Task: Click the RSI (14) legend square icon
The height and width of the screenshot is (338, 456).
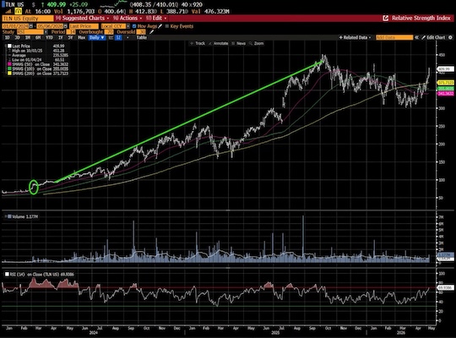Action: point(7,275)
